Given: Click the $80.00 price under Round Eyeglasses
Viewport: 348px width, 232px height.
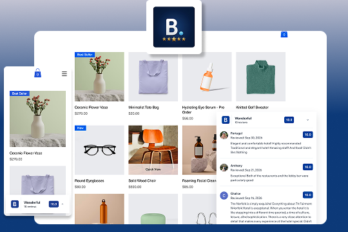Looking at the screenshot, I should (80, 187).
